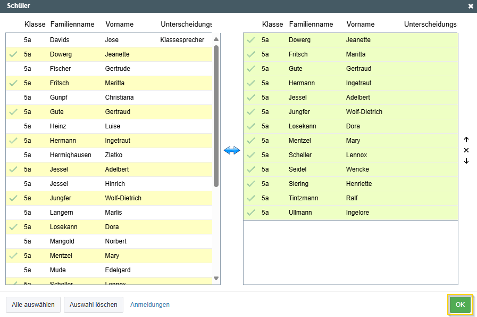Select Gute in the right list
The height and width of the screenshot is (317, 477).
(x=350, y=69)
